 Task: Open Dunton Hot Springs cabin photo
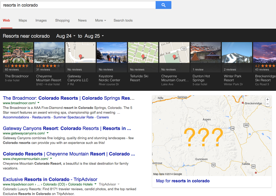(206, 52)
